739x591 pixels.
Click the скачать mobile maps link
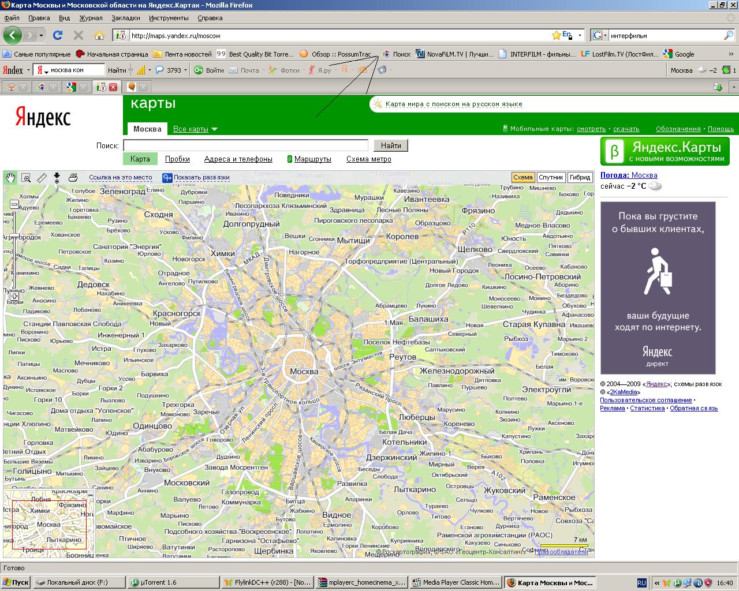point(626,129)
